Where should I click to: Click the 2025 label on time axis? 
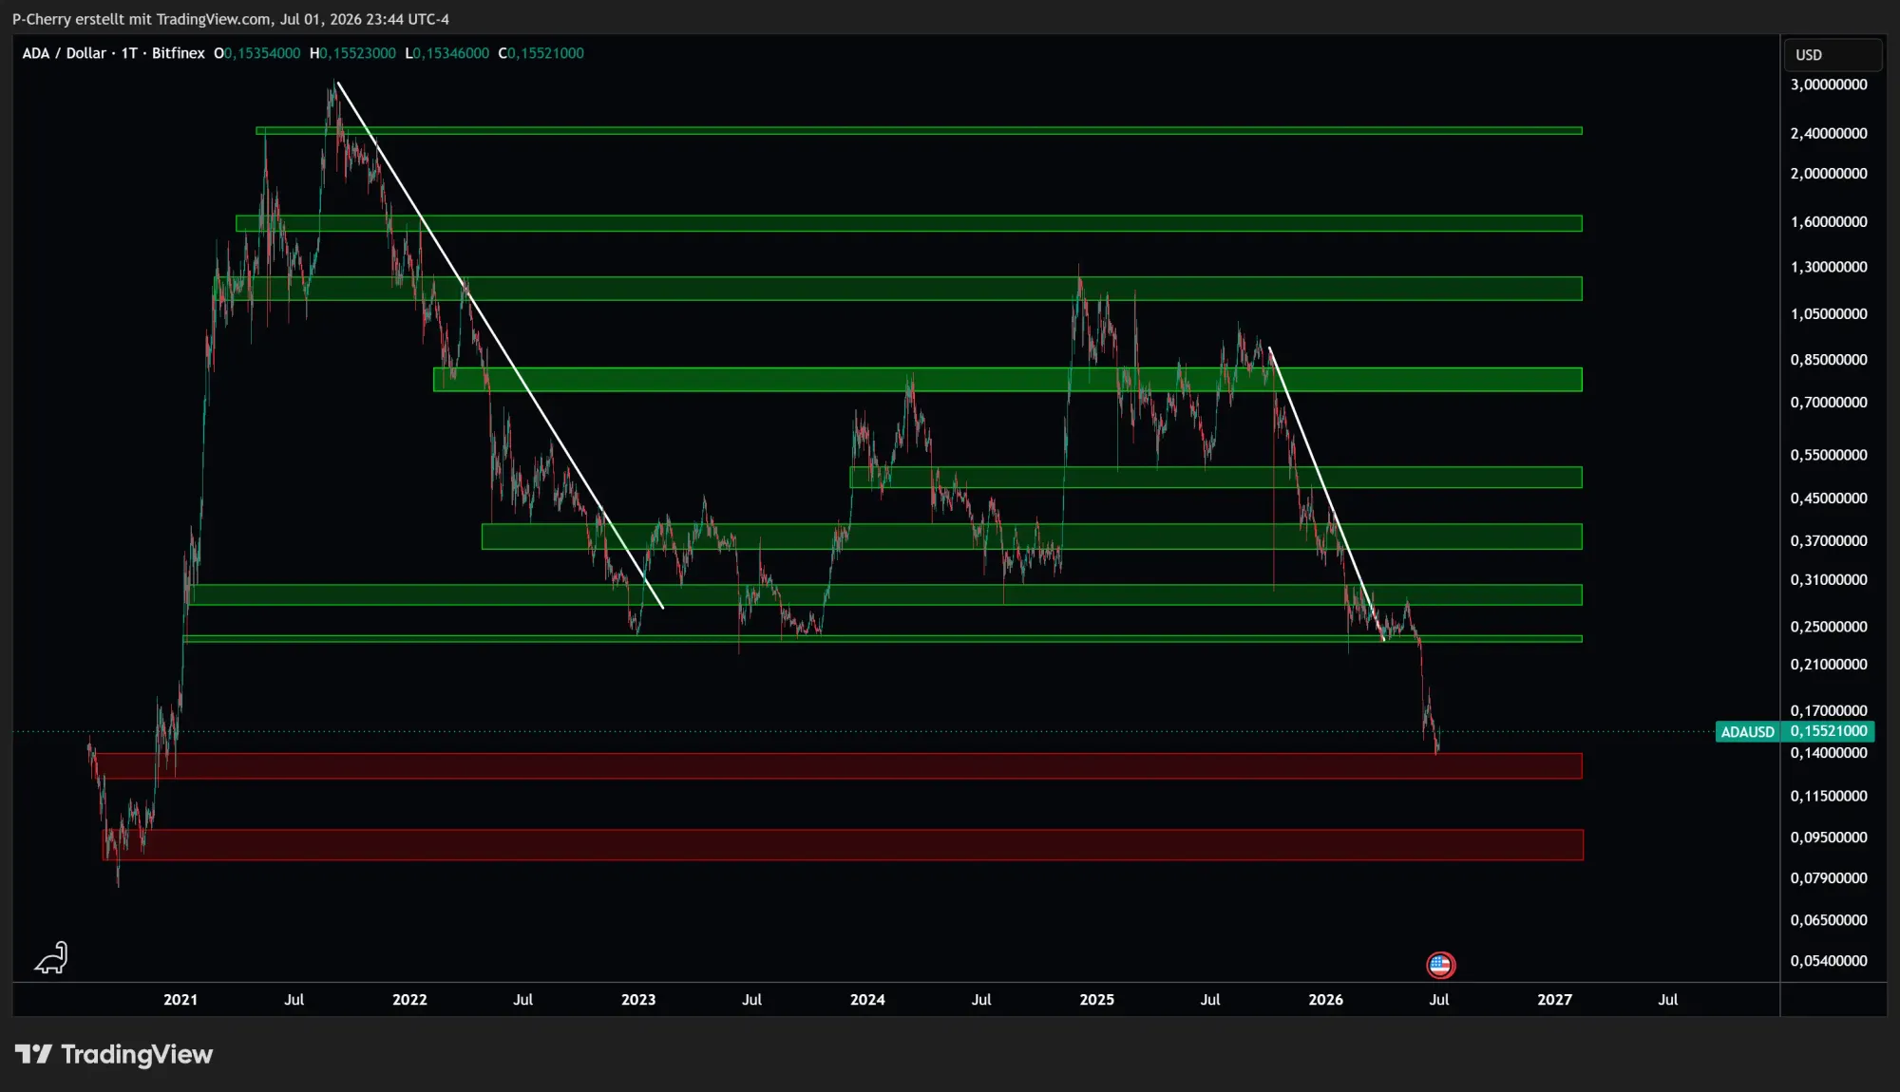1097,1000
